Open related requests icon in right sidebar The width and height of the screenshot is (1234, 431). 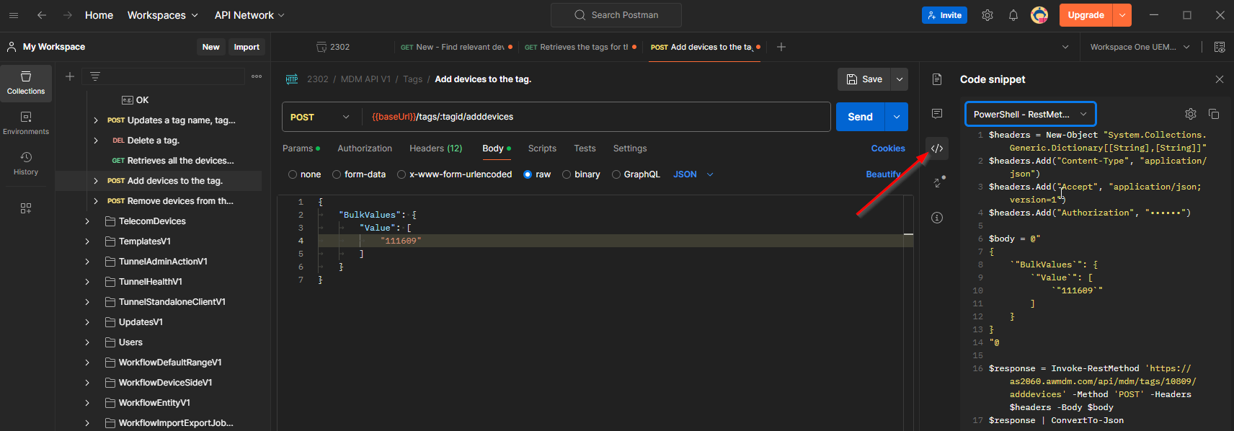click(938, 182)
